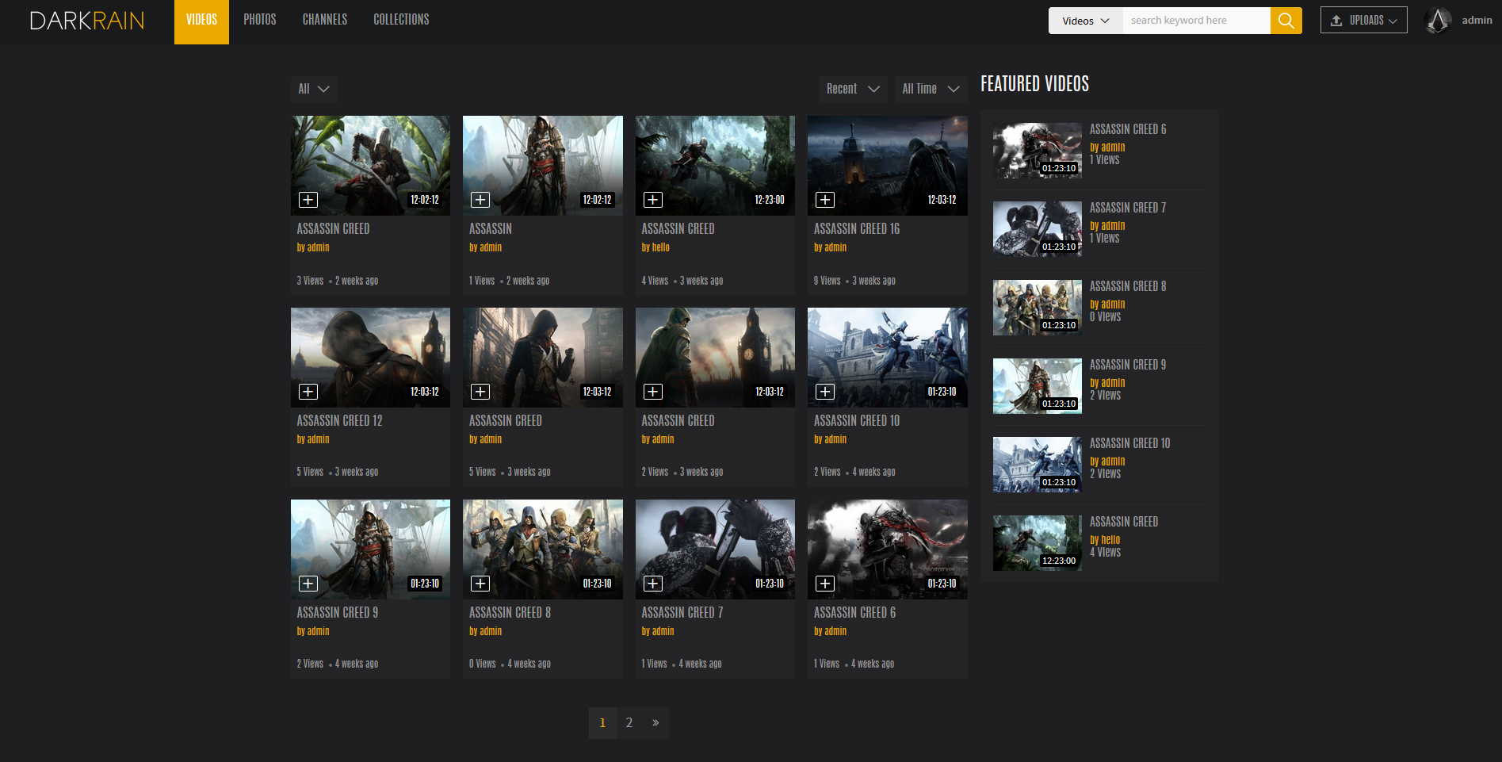The width and height of the screenshot is (1502, 762).
Task: Click plus icon on grid Assassin Creed 10 thumbnail
Action: point(825,392)
